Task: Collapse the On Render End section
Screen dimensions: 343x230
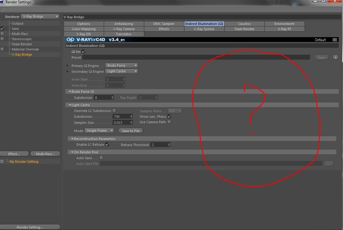Action: click(72, 152)
